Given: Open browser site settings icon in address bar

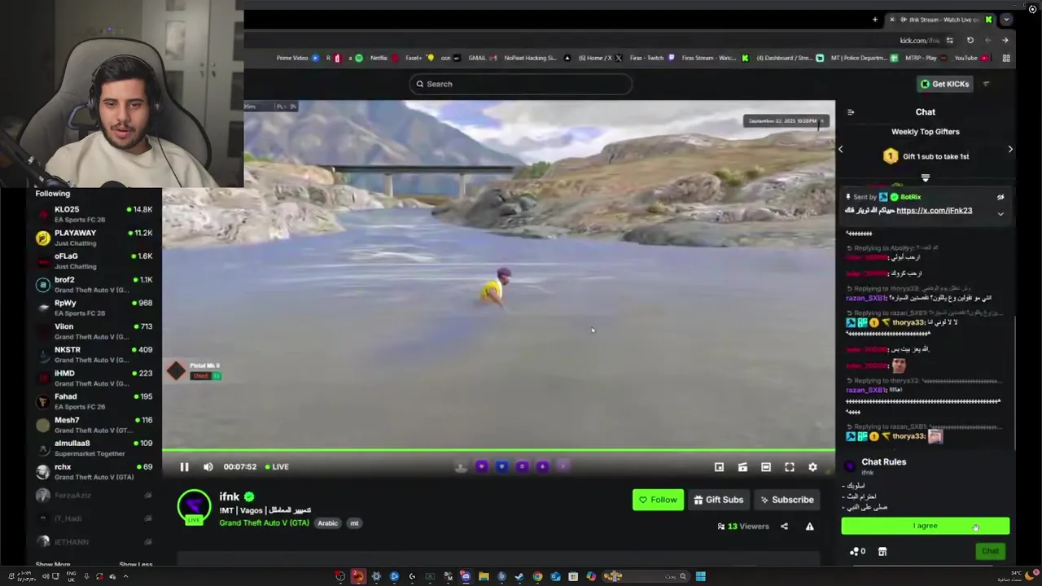Looking at the screenshot, I should pyautogui.click(x=949, y=41).
